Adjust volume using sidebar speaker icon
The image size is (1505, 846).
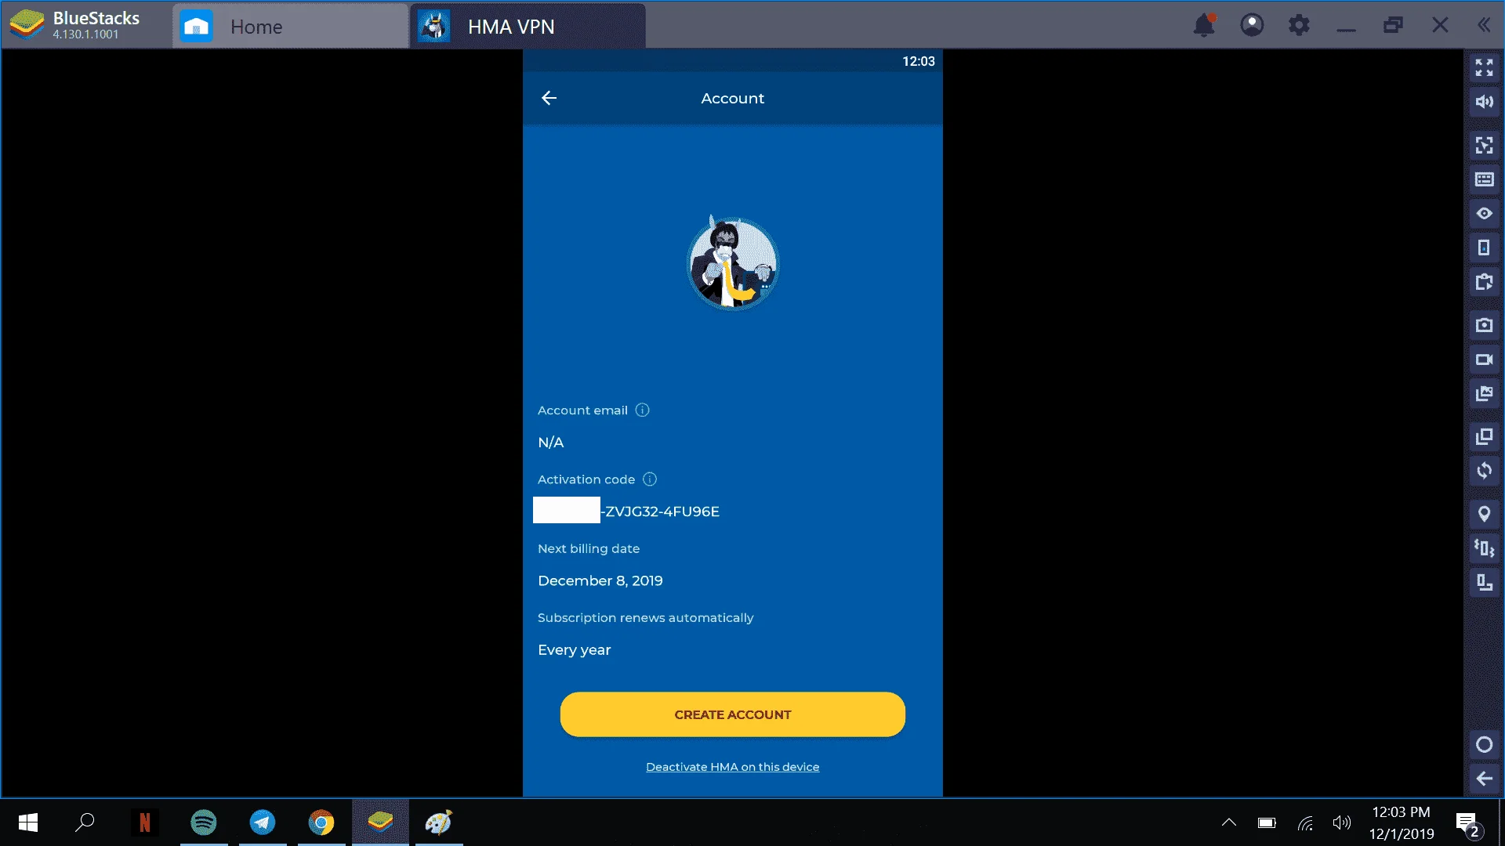click(1484, 102)
